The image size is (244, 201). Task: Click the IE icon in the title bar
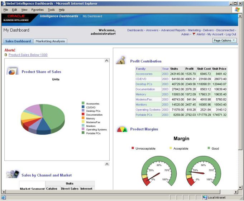tap(4, 4)
